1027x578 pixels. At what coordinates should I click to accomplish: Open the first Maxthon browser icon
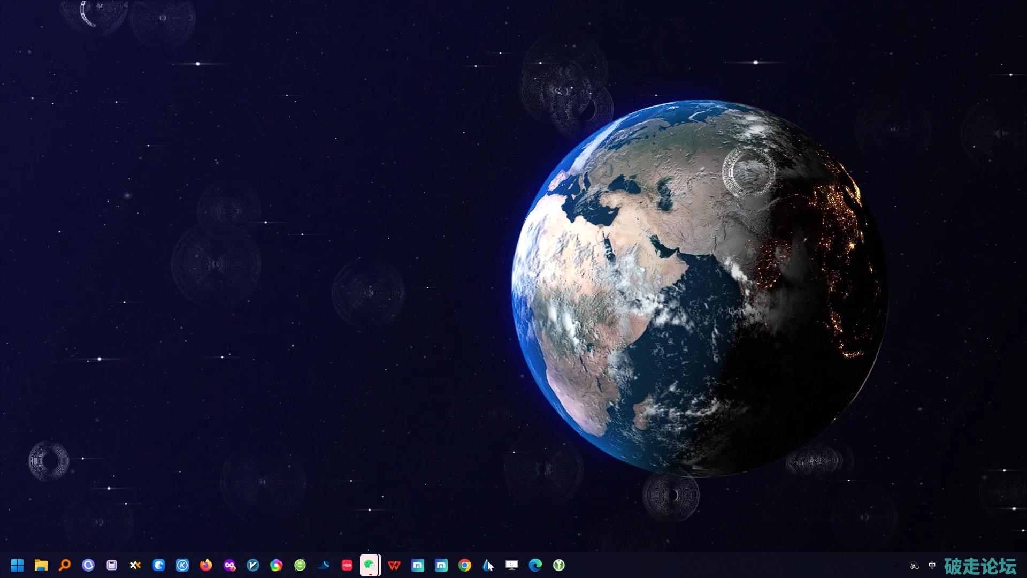click(418, 565)
